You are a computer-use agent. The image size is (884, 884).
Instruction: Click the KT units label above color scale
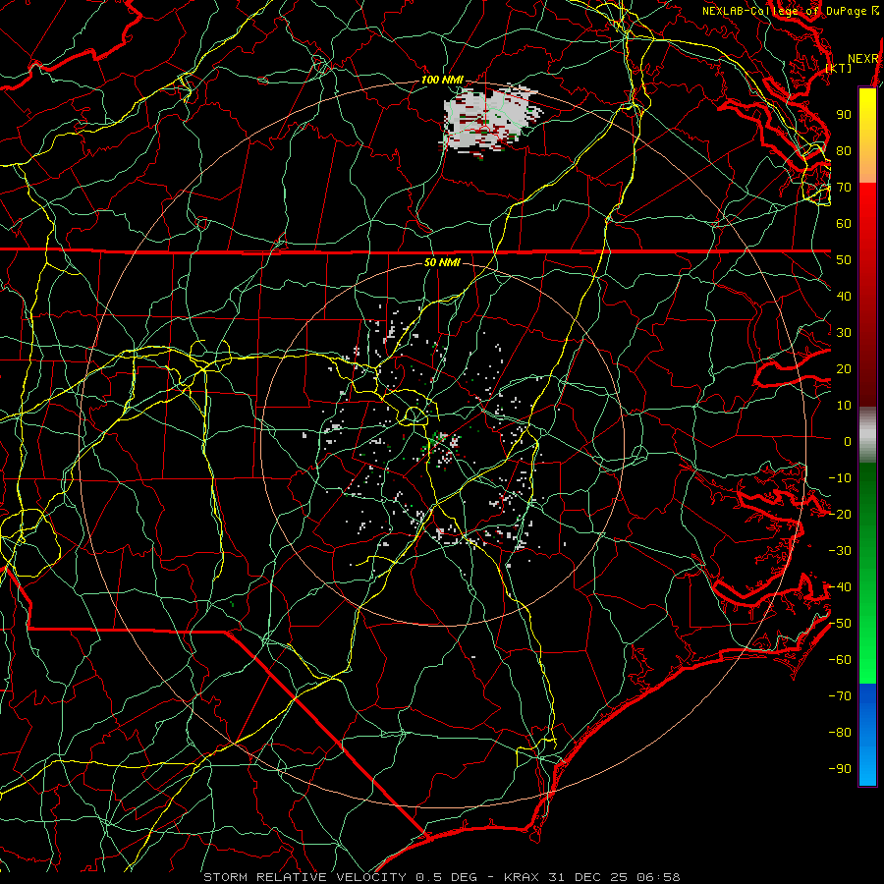point(839,68)
